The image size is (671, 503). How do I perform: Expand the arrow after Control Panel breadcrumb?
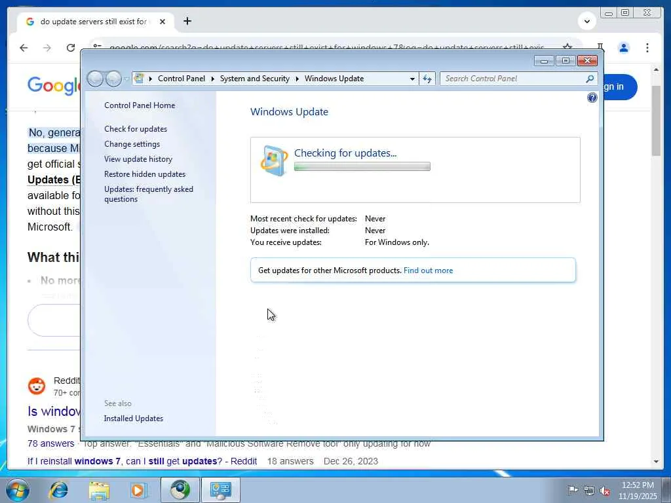(213, 79)
